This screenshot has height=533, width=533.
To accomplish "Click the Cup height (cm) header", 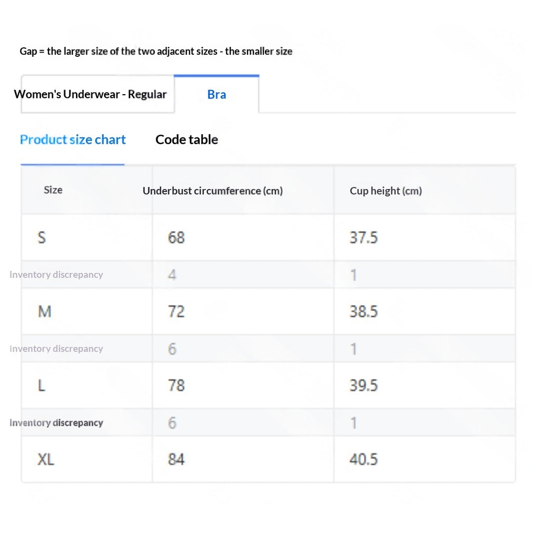I will pos(386,191).
